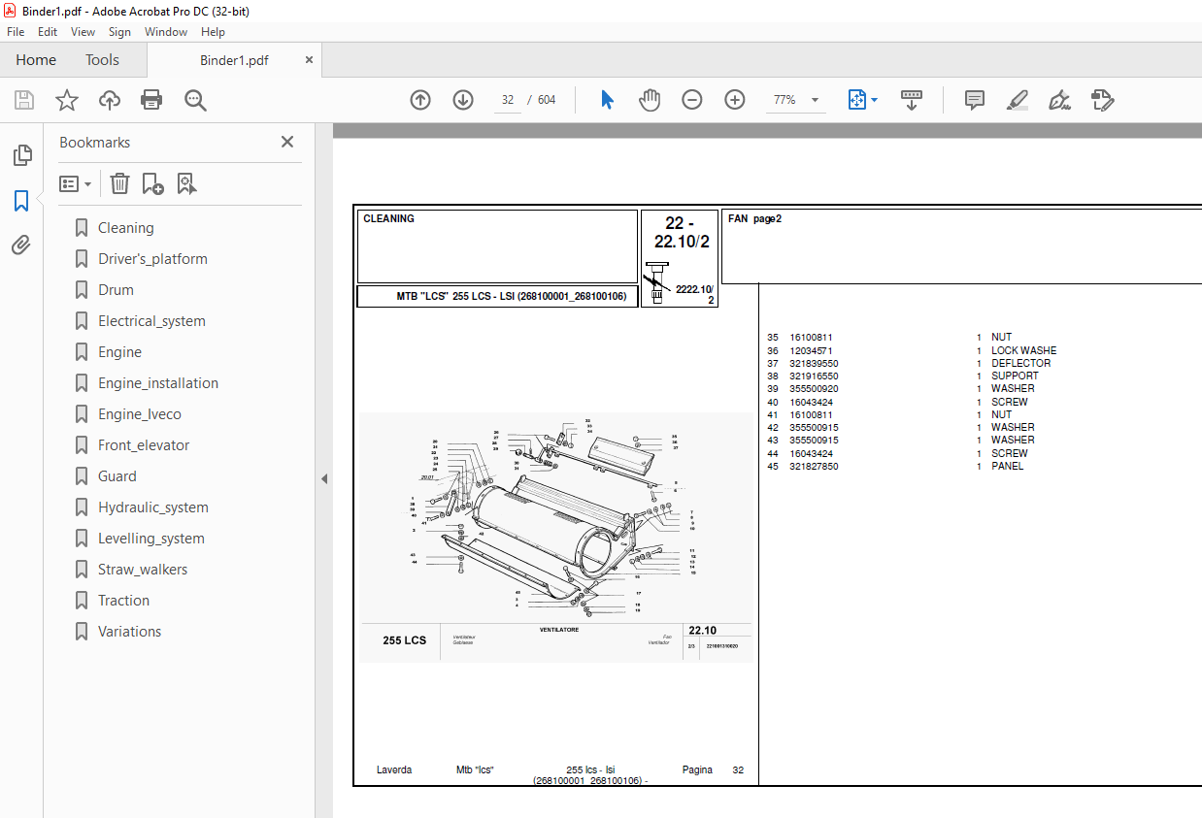Switch to the Home tab
Image resolution: width=1202 pixels, height=818 pixels.
[x=36, y=60]
